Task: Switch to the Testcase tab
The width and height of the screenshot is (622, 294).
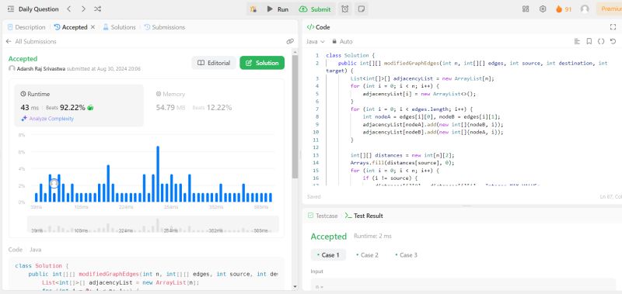Action: 323,216
